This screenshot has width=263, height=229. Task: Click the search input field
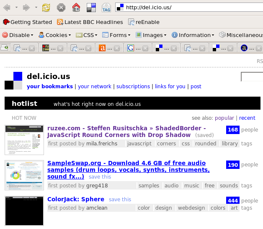(x=252, y=77)
